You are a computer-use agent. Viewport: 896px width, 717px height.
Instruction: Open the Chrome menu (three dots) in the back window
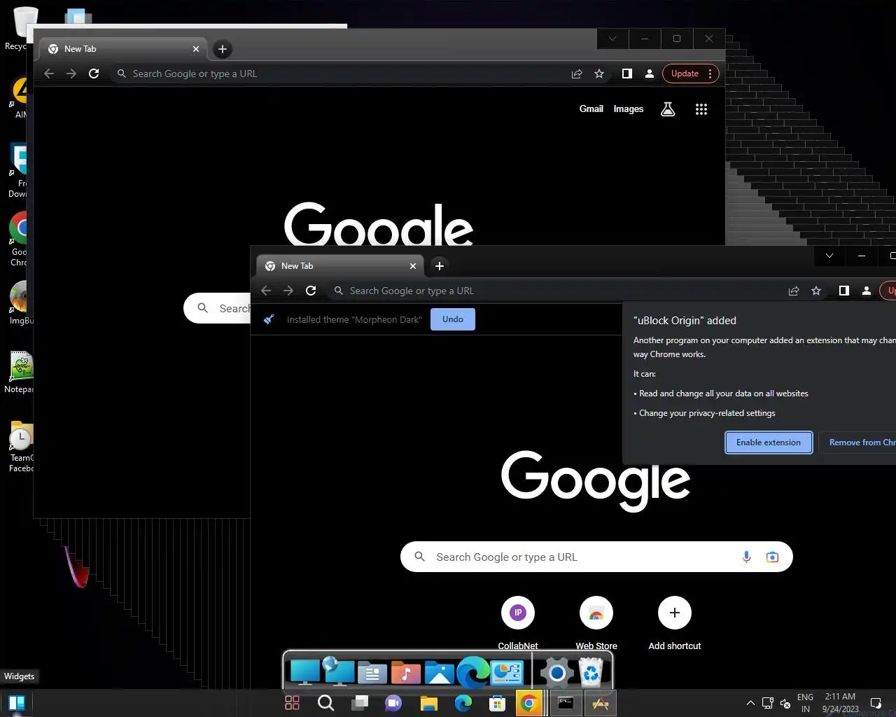click(x=710, y=74)
